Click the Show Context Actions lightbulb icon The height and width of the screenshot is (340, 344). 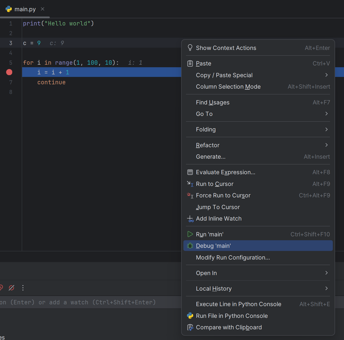point(190,48)
